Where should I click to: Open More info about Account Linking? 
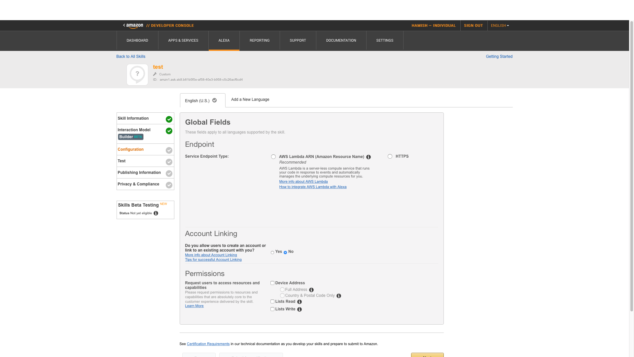(x=211, y=255)
